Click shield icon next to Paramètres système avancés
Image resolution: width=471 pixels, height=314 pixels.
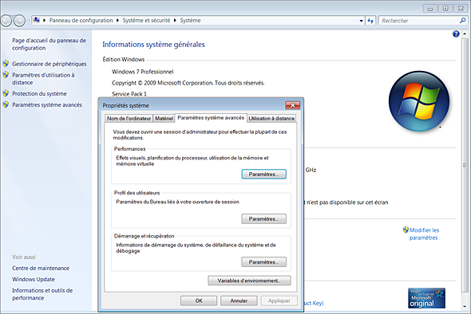coord(6,104)
